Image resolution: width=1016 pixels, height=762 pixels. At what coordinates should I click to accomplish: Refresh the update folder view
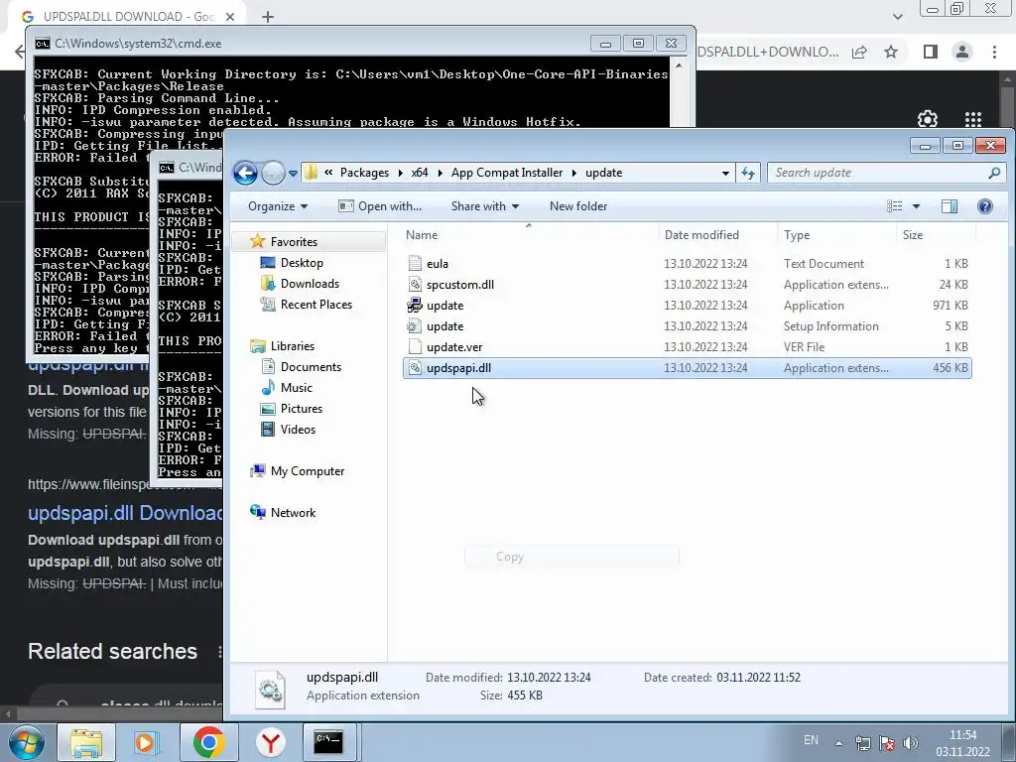click(x=748, y=173)
